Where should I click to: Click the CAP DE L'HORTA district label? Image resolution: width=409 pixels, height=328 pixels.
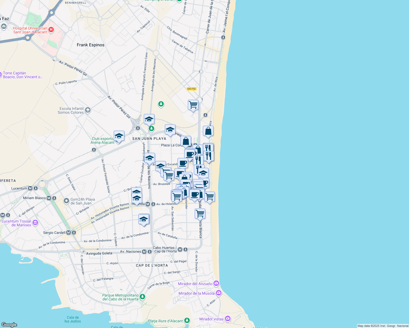point(152,265)
